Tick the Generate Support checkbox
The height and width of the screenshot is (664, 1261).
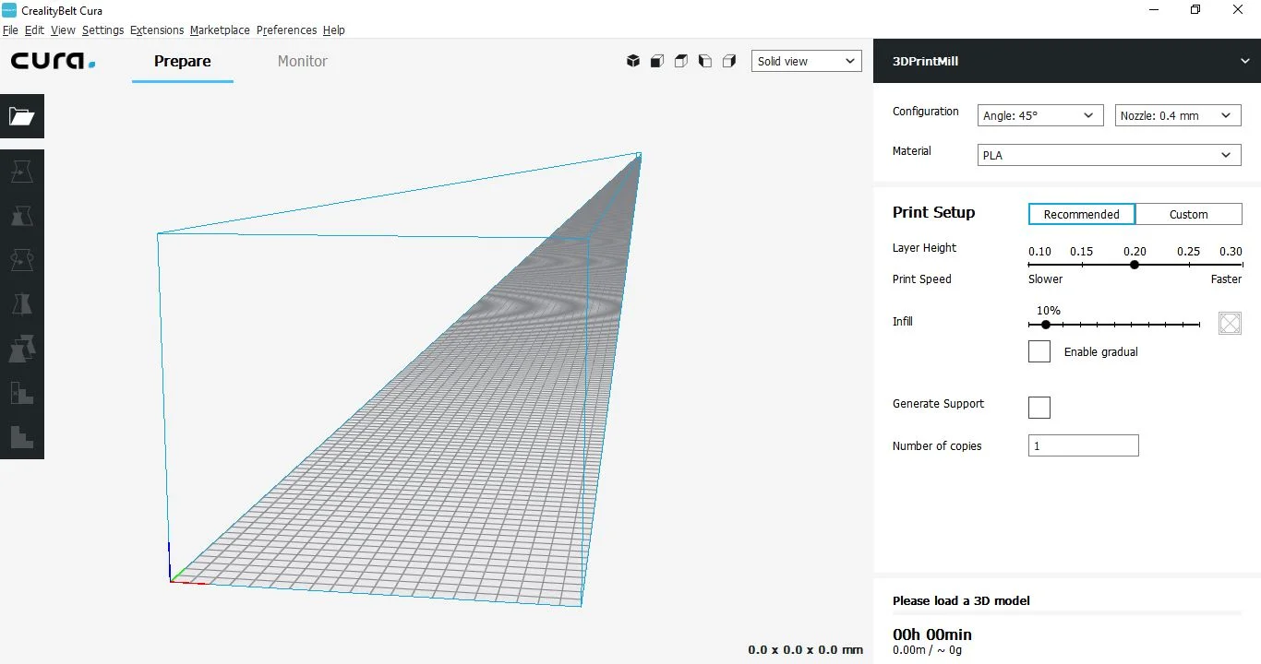pos(1039,408)
